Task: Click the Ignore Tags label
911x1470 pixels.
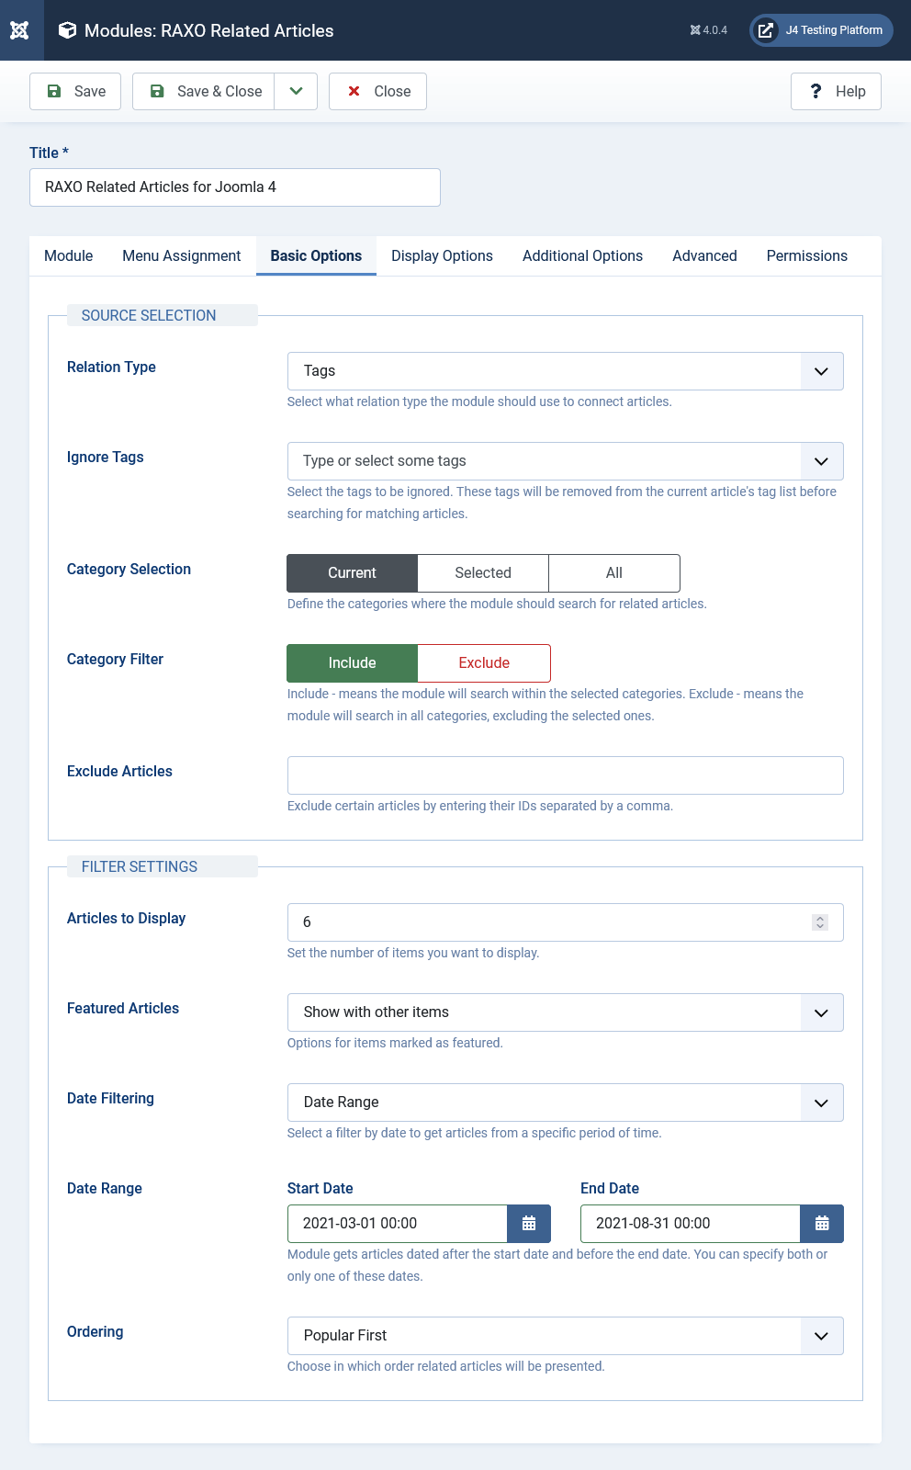Action: 106,458
